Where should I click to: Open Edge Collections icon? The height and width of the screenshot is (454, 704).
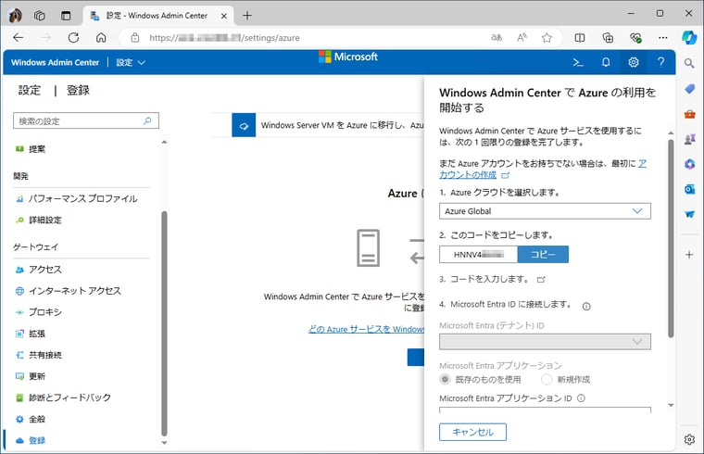[608, 38]
